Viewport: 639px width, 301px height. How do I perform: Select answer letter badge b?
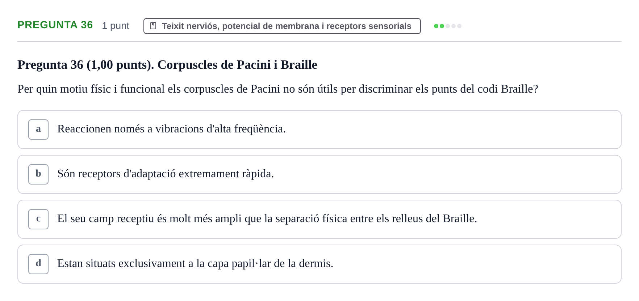[38, 174]
